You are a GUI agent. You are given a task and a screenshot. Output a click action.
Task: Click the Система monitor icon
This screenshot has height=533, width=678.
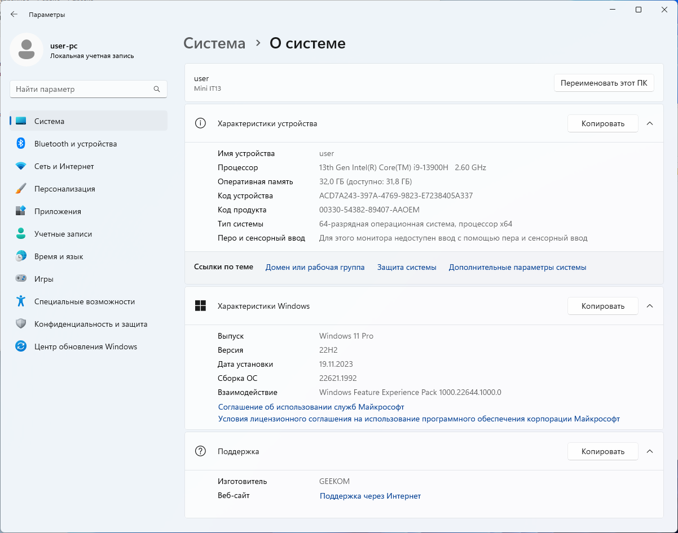click(21, 121)
